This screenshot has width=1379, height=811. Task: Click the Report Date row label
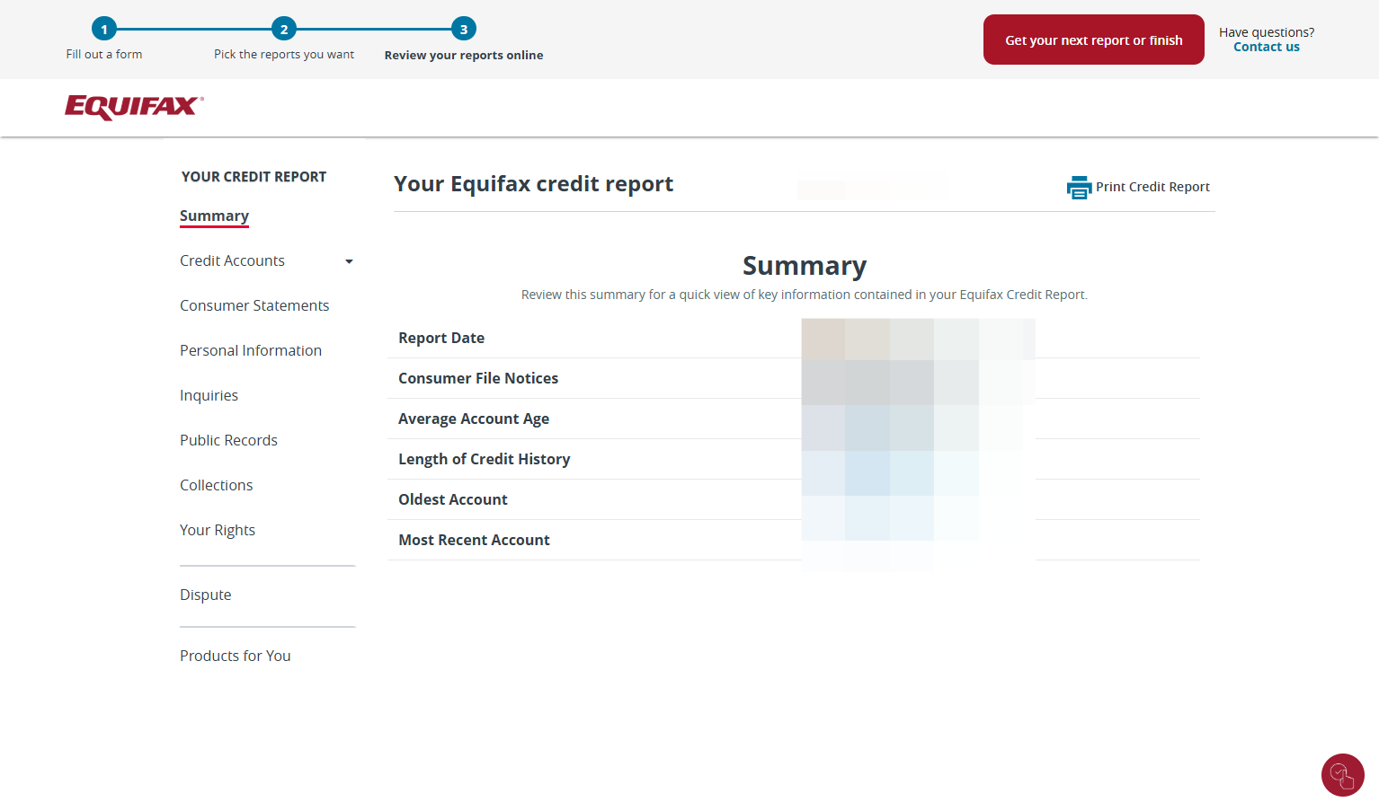(x=441, y=338)
